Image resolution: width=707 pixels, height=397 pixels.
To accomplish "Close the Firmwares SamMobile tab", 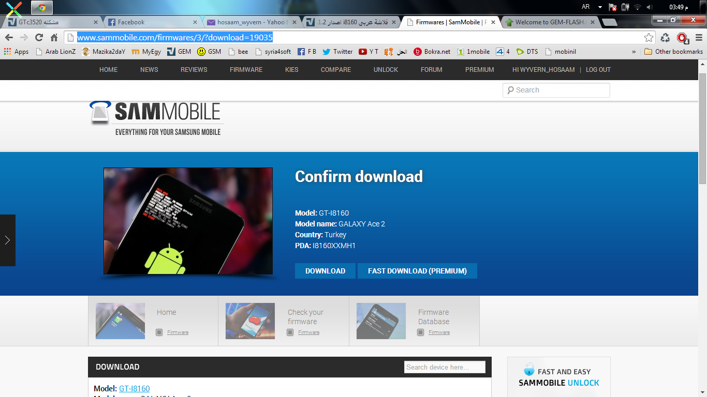I will pyautogui.click(x=493, y=22).
